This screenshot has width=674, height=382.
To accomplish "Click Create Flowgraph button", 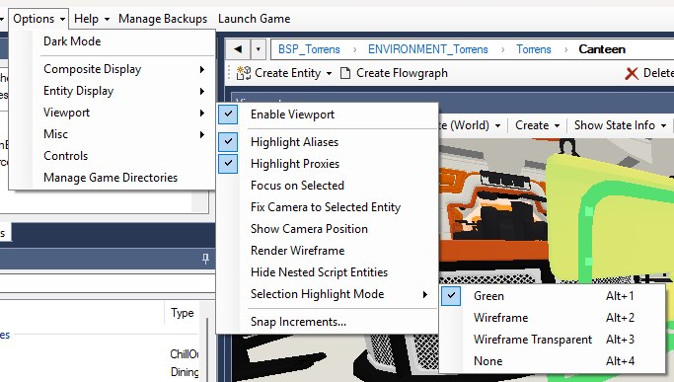I will coord(394,73).
